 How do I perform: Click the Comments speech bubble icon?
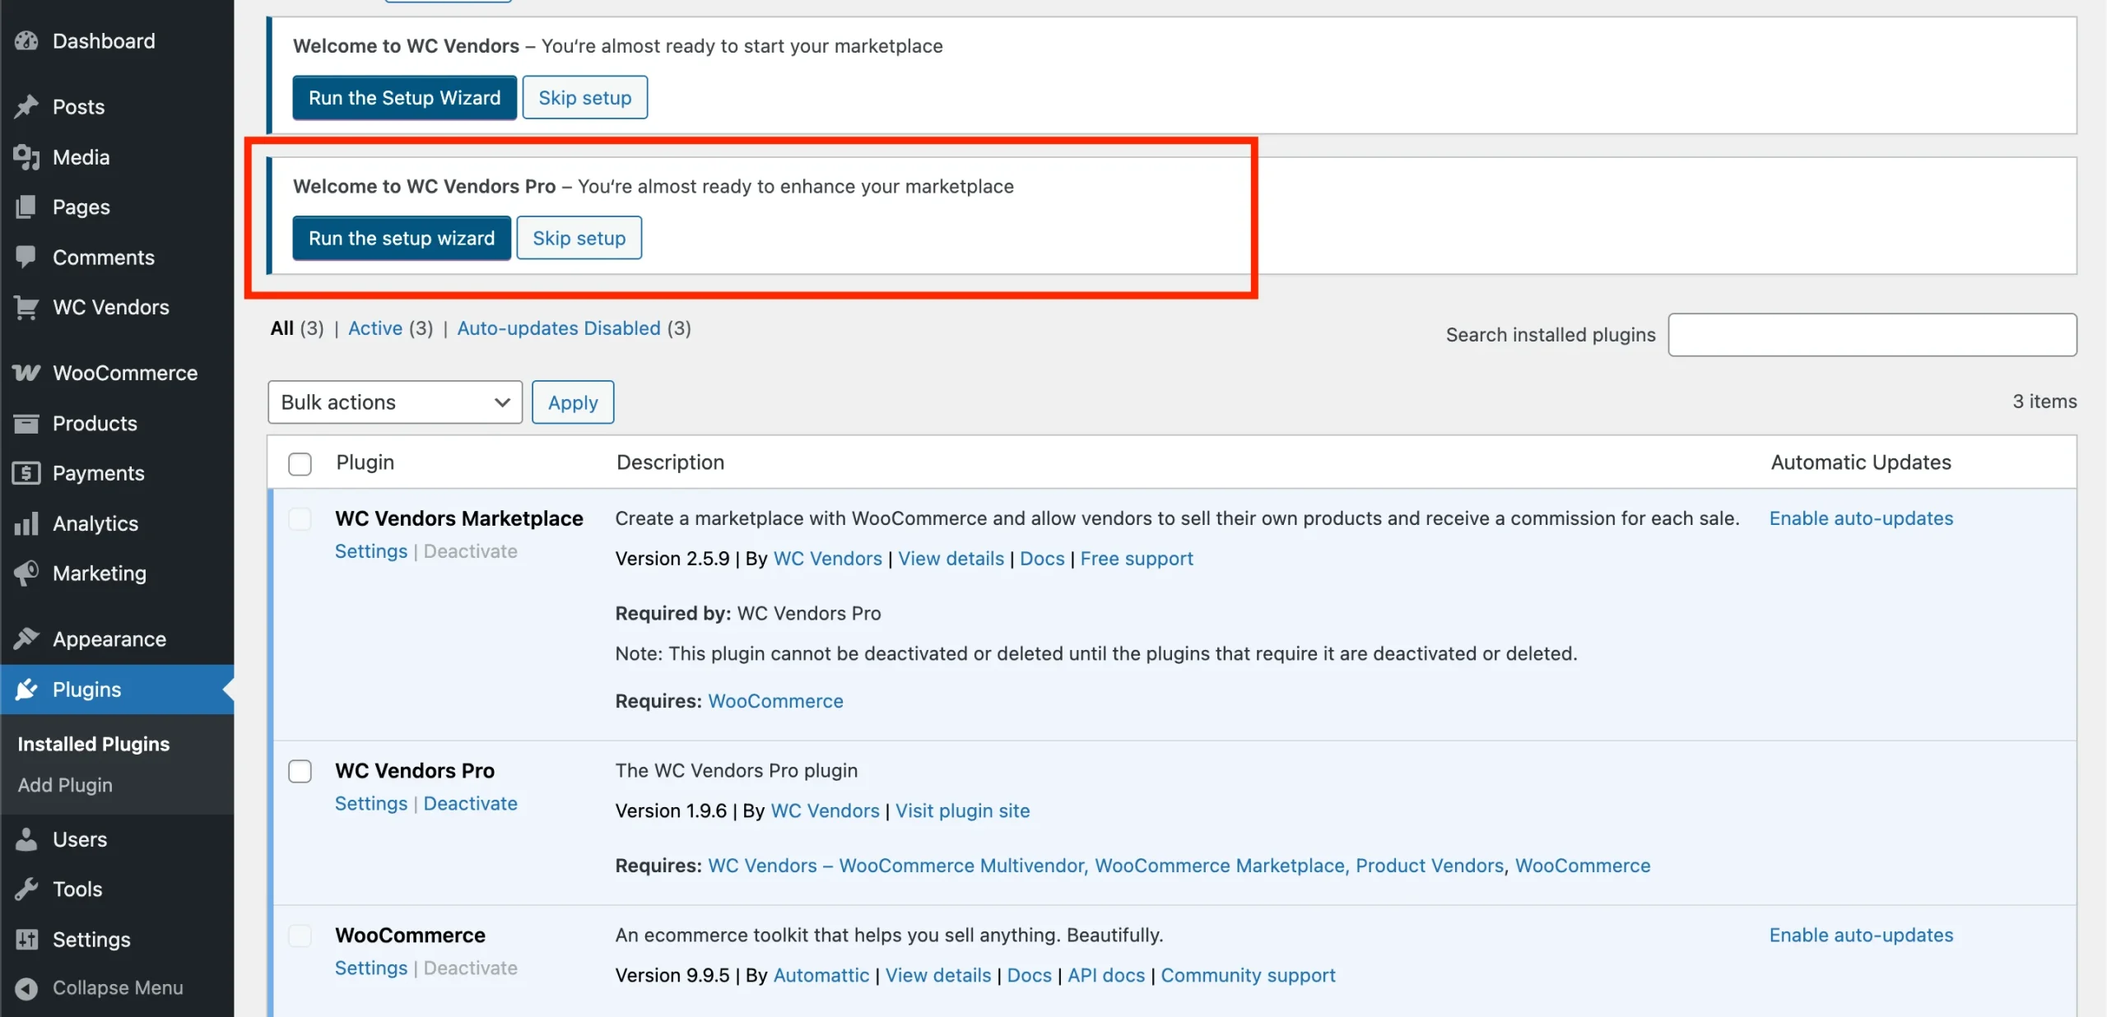coord(26,258)
